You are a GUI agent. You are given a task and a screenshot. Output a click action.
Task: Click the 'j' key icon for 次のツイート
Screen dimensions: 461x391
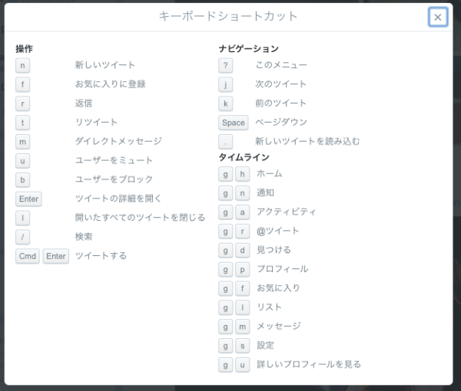[x=226, y=84]
